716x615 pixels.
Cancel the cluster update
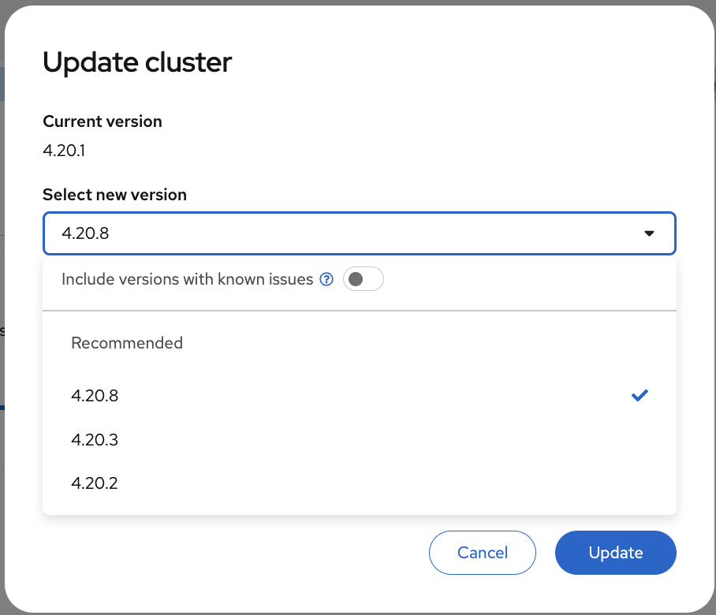coord(482,553)
